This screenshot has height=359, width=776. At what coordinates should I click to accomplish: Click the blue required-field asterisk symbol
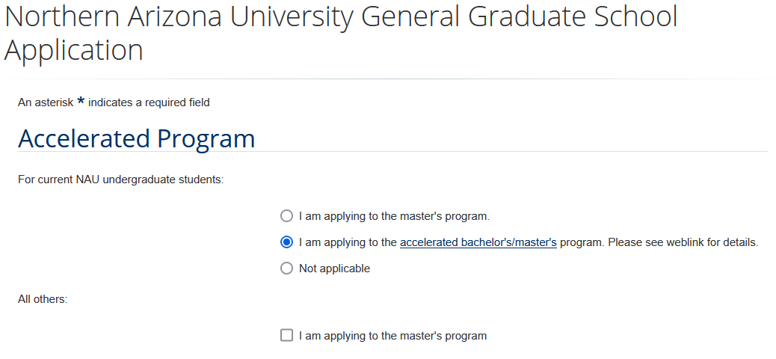click(81, 102)
